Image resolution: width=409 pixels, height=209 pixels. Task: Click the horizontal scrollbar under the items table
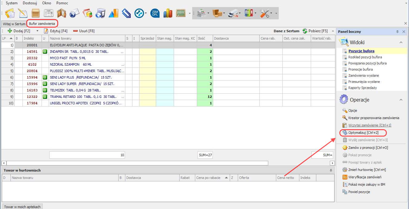point(137,163)
